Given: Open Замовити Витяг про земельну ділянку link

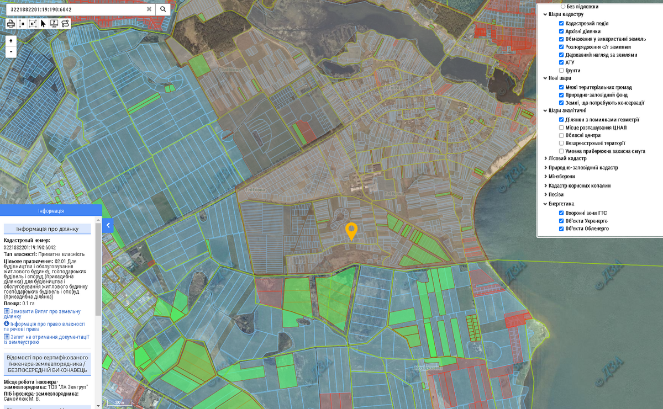Looking at the screenshot, I should tap(42, 314).
